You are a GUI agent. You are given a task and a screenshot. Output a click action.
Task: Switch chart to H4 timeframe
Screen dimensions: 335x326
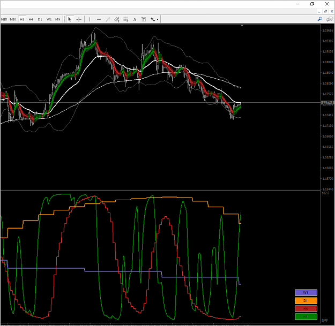pyautogui.click(x=31, y=19)
